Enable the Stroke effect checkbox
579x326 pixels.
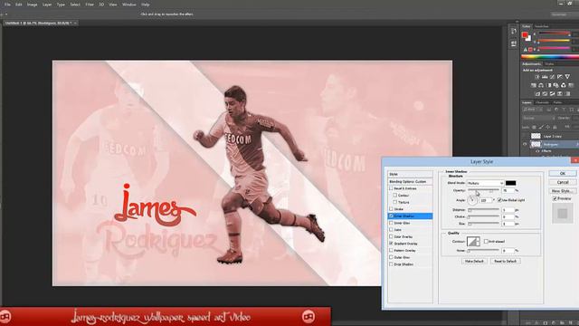click(391, 209)
